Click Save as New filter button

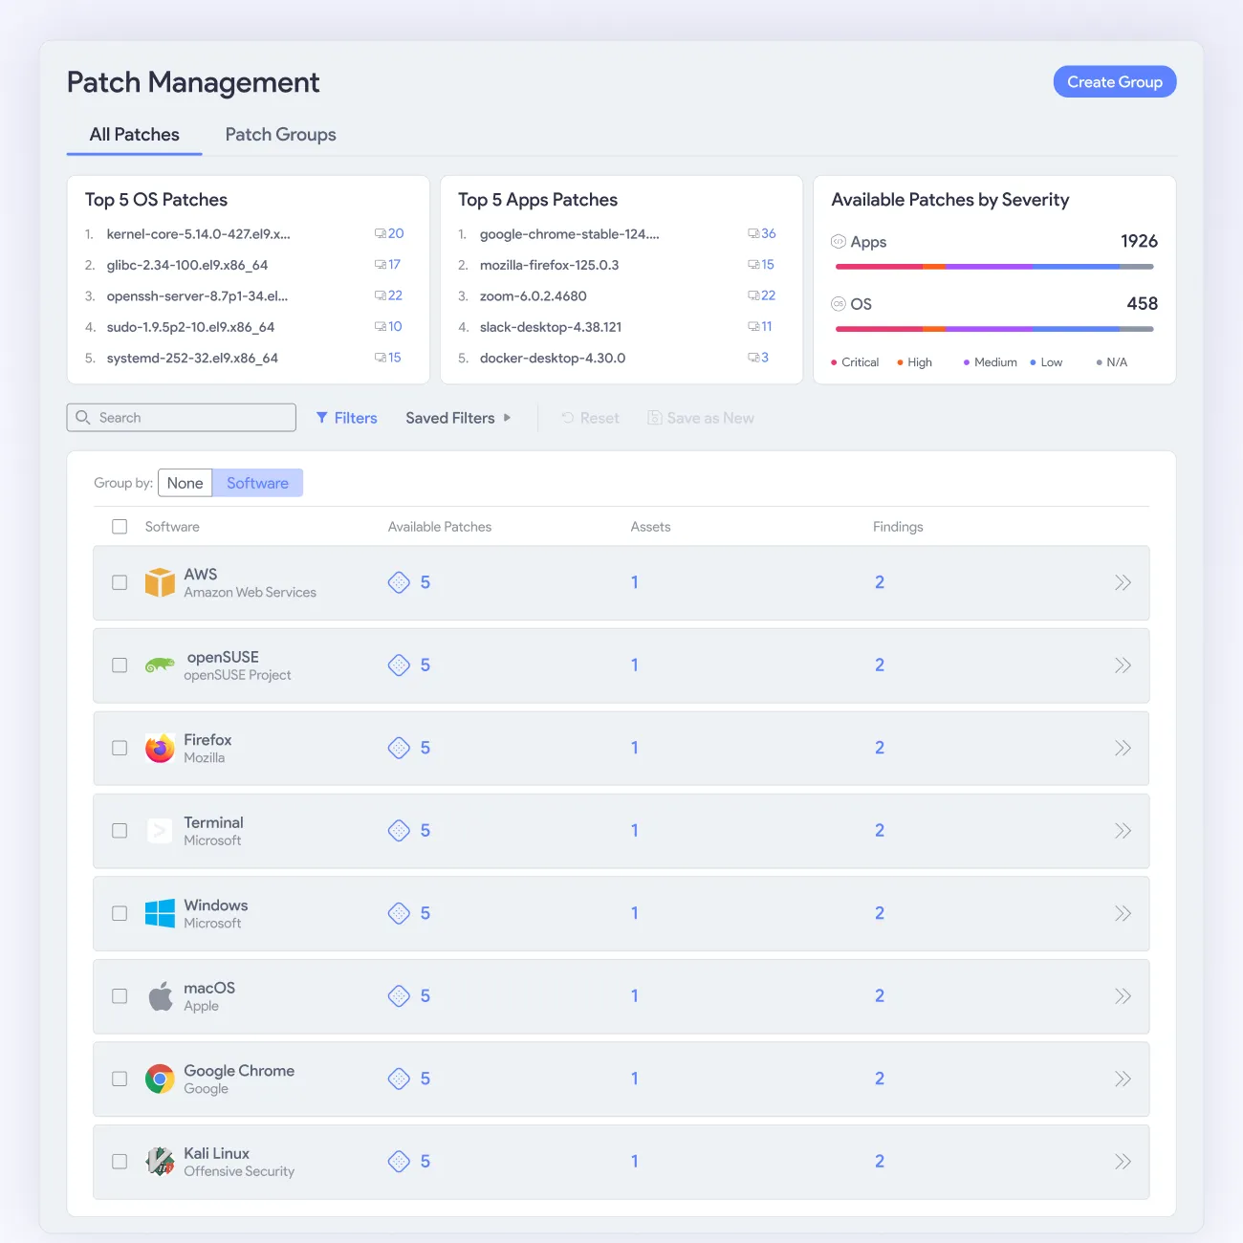(701, 418)
